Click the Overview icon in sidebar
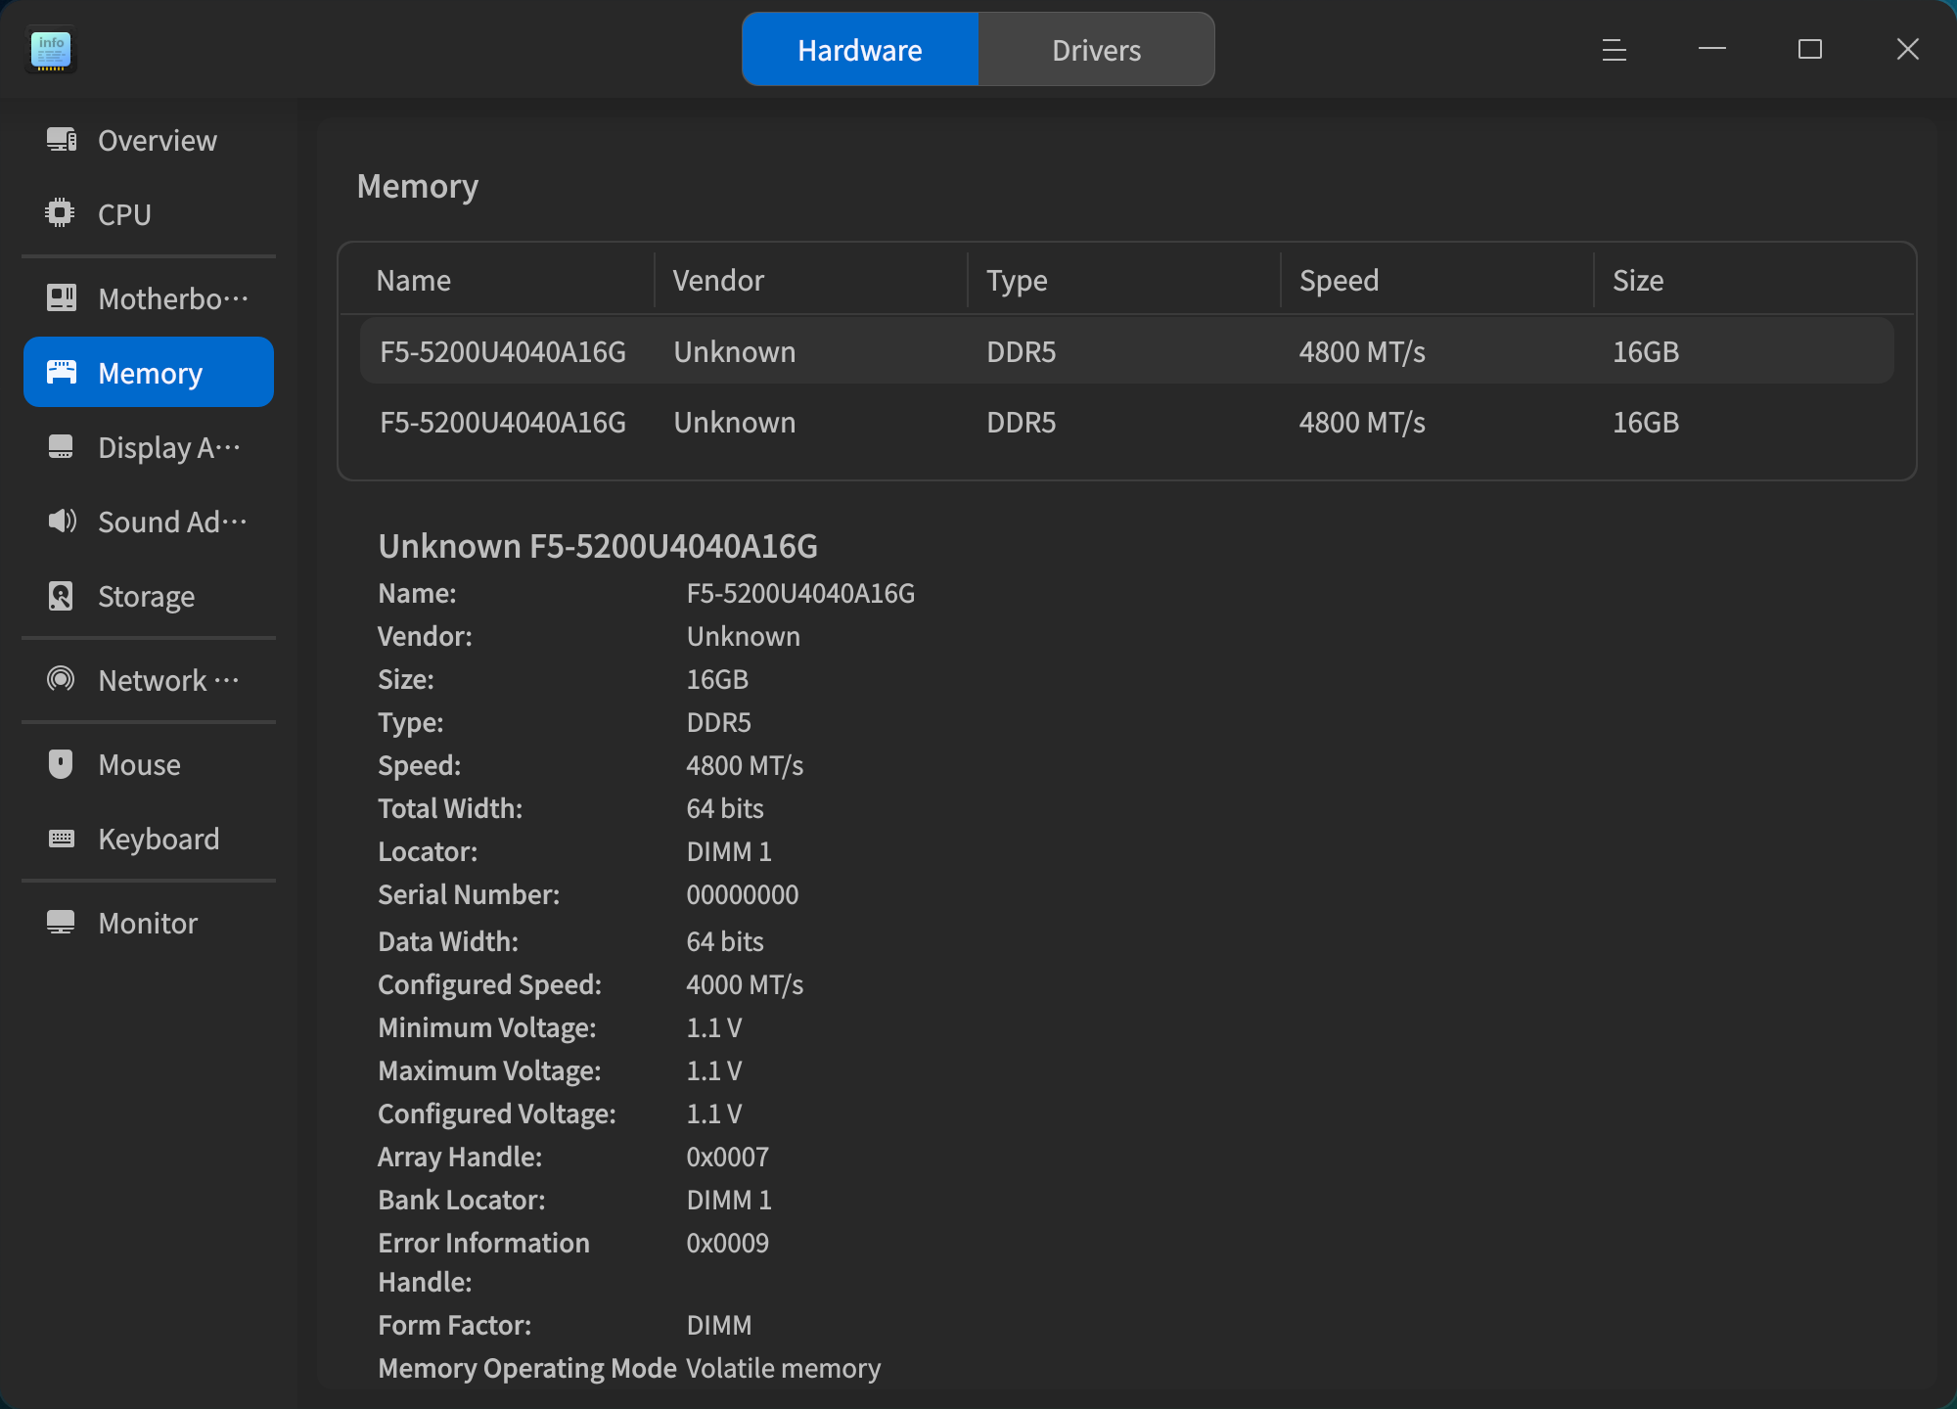 coord(62,140)
